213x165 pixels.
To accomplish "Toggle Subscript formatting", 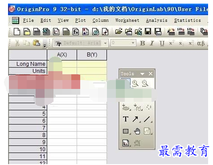I will pos(181,44).
